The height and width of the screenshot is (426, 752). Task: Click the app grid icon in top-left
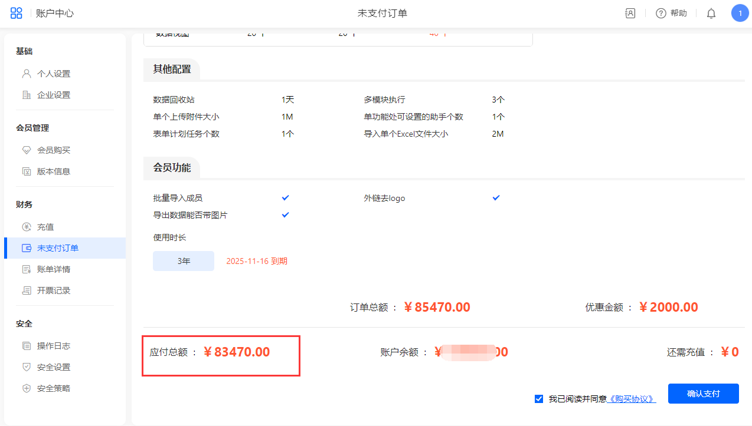(x=17, y=13)
